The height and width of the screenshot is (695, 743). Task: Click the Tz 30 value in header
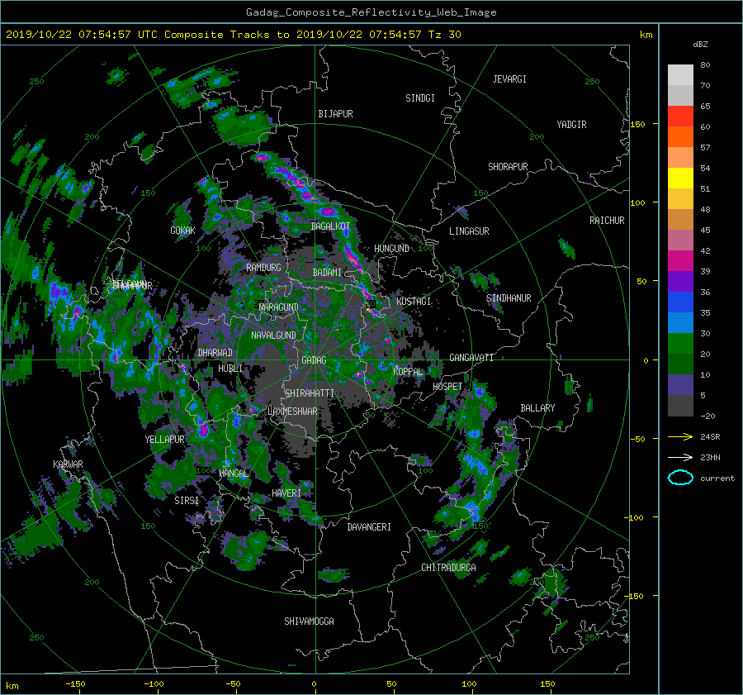coord(445,35)
